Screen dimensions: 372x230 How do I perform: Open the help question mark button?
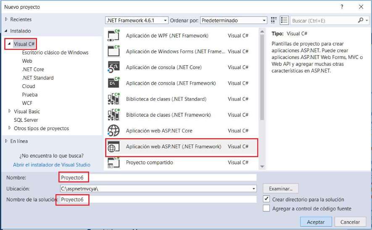(342, 7)
